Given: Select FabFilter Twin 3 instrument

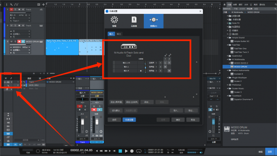Looking at the screenshot, I should tap(241, 52).
